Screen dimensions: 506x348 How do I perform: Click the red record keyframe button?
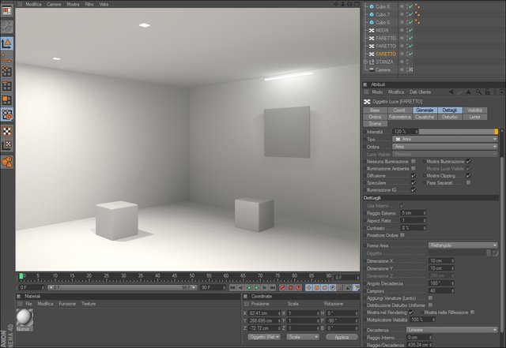[283, 287]
